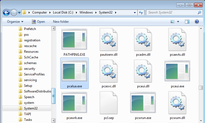Select the servicing folder
Image resolution: width=205 pixels, height=123 pixels.
click(x=30, y=80)
